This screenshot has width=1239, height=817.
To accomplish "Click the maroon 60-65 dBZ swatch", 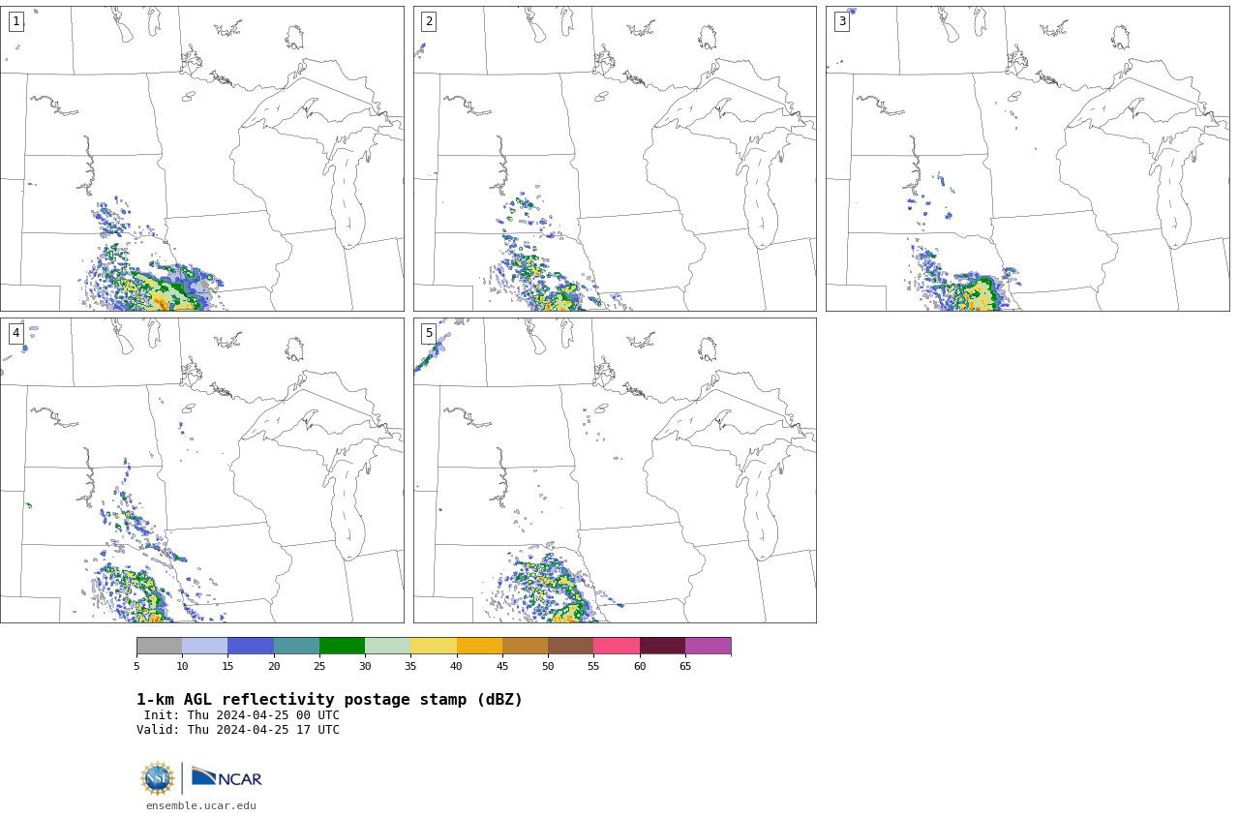I will [662, 646].
